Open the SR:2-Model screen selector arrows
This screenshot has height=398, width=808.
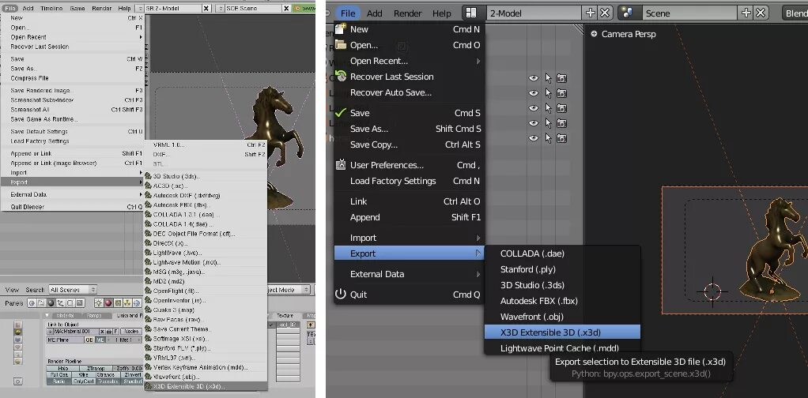140,8
